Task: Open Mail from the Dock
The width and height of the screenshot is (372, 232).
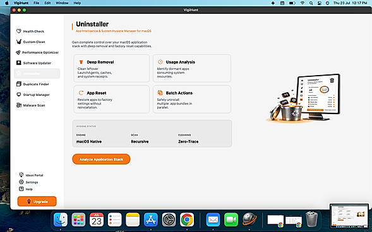Action: (x=213, y=219)
